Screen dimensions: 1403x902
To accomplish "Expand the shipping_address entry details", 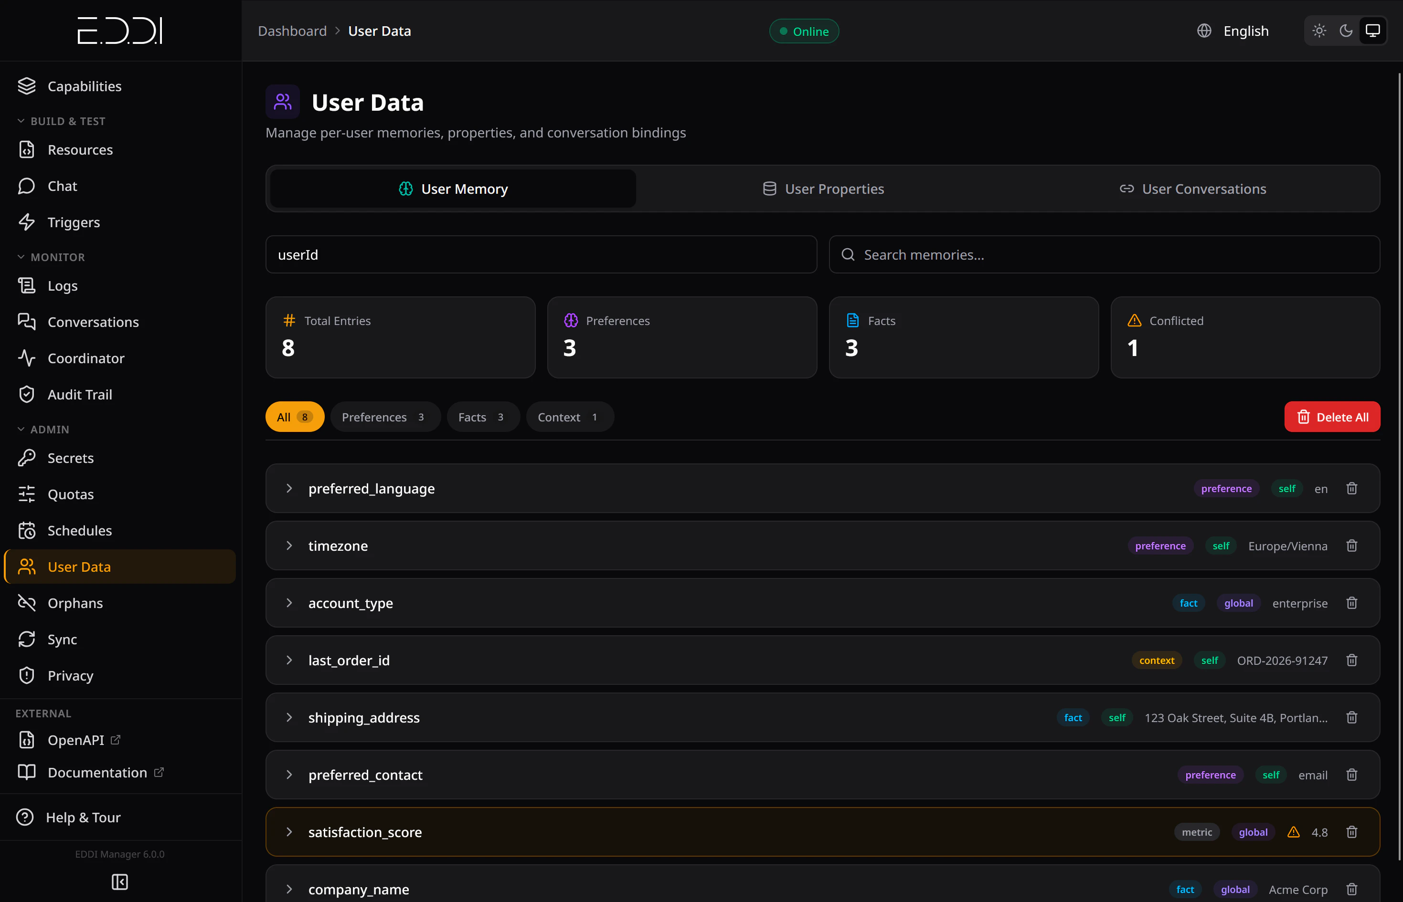I will [289, 717].
